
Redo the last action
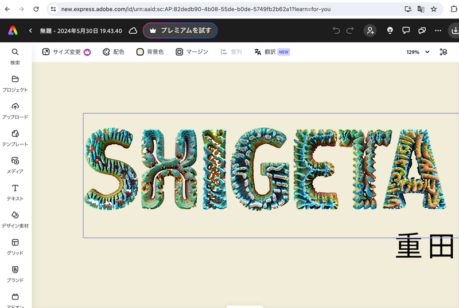click(x=350, y=30)
